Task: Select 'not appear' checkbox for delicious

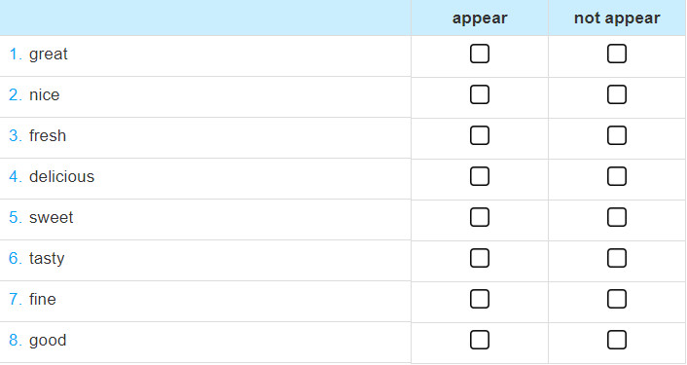Action: [x=617, y=176]
